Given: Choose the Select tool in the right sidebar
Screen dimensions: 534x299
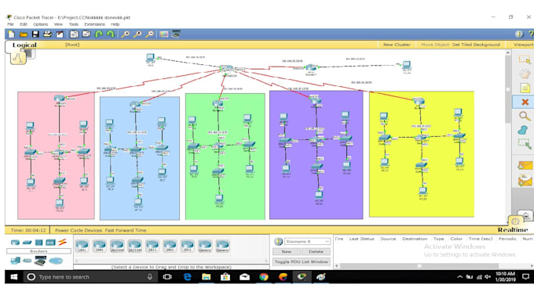Looking at the screenshot, I should [x=525, y=59].
